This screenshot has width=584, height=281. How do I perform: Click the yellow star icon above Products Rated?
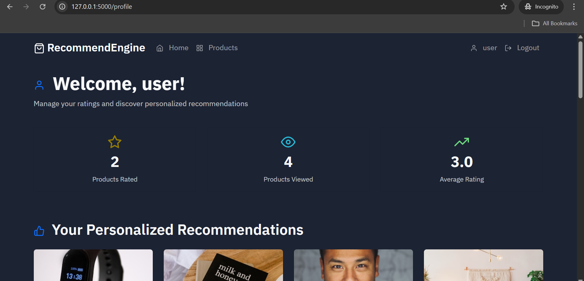pyautogui.click(x=115, y=142)
